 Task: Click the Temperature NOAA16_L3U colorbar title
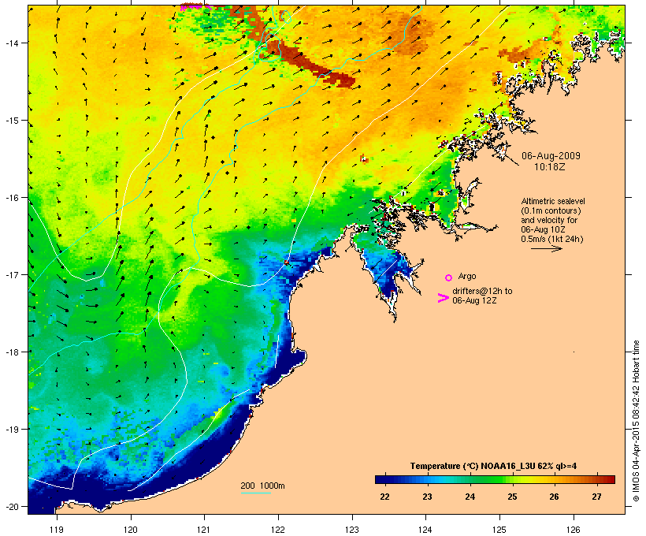pos(493,466)
